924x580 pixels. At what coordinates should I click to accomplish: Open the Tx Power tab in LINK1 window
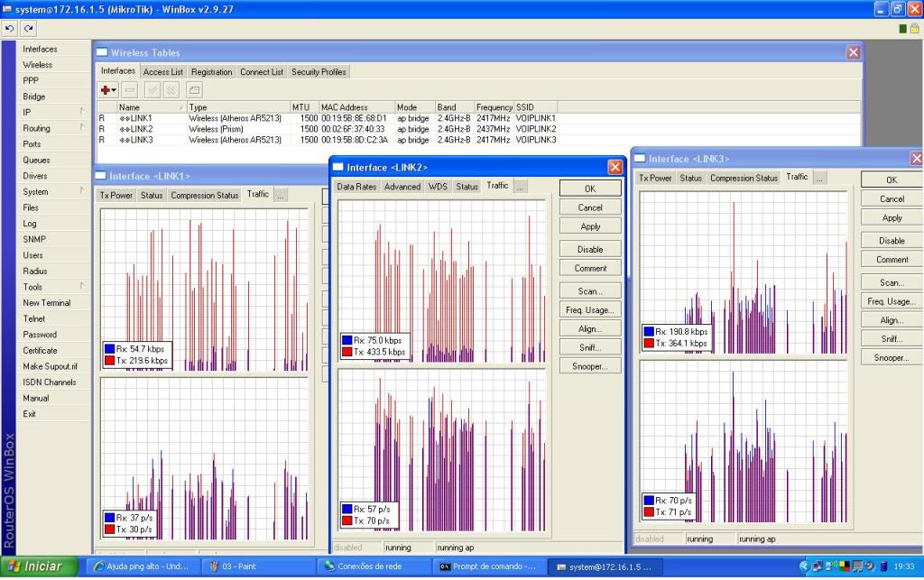click(116, 196)
